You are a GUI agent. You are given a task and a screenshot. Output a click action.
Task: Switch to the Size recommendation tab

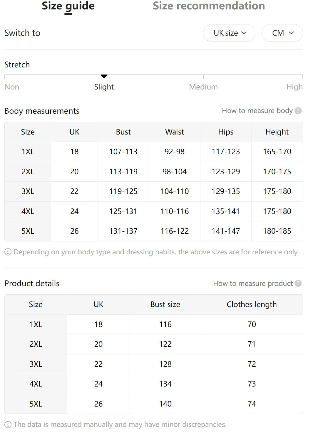(209, 6)
